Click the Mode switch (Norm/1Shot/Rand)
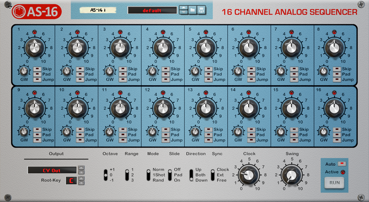 (x=148, y=175)
